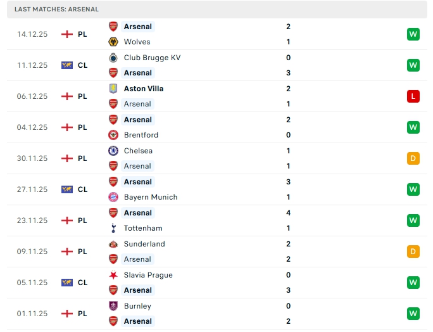Click the Aston Villa crest icon
433x332 pixels.
pos(113,89)
